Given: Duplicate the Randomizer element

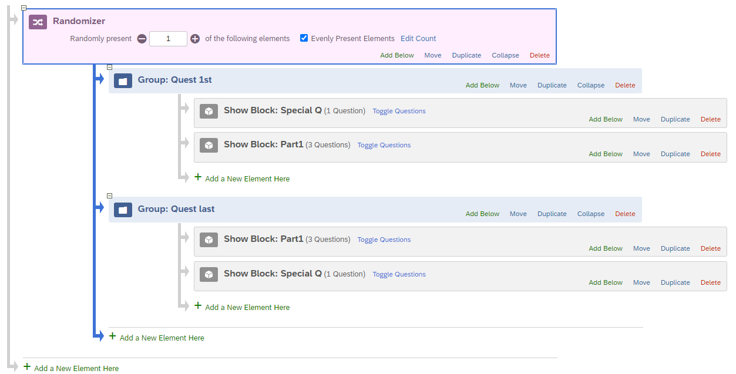Looking at the screenshot, I should 466,55.
